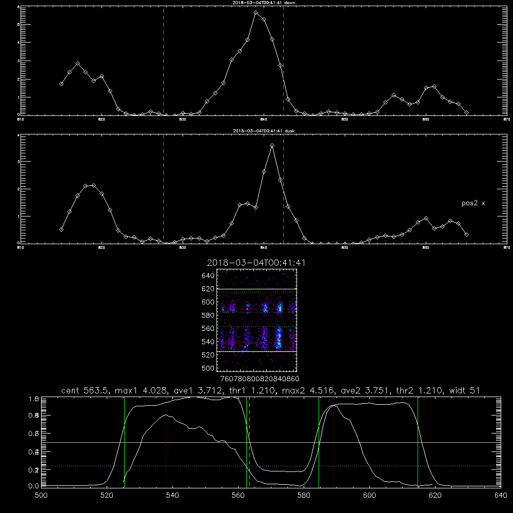Image resolution: width=513 pixels, height=513 pixels.
Task: Click the '500' x-axis label of bottom plot
Action: pos(41,495)
